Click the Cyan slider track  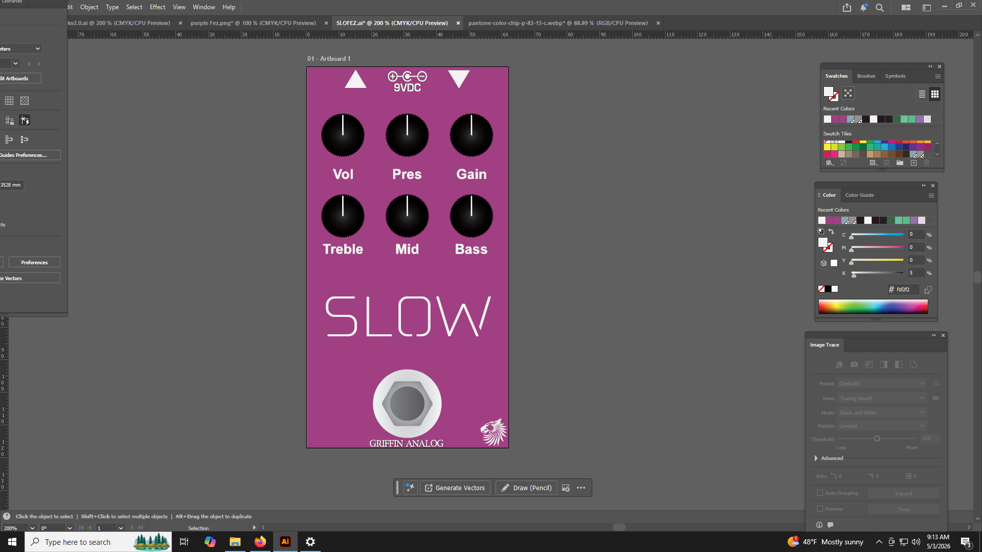(x=877, y=235)
